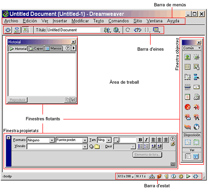The image size is (208, 190).
Task: Align text left in Properties
Action: click(153, 140)
